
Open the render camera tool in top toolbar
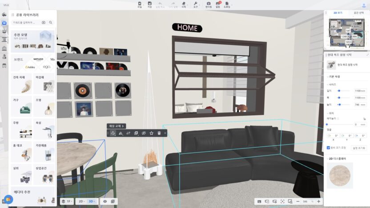208,5
